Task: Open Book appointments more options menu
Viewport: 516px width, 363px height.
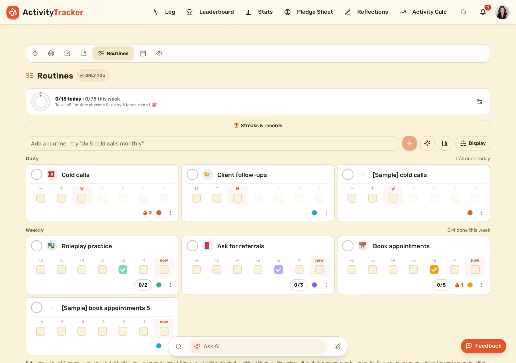Action: [482, 285]
